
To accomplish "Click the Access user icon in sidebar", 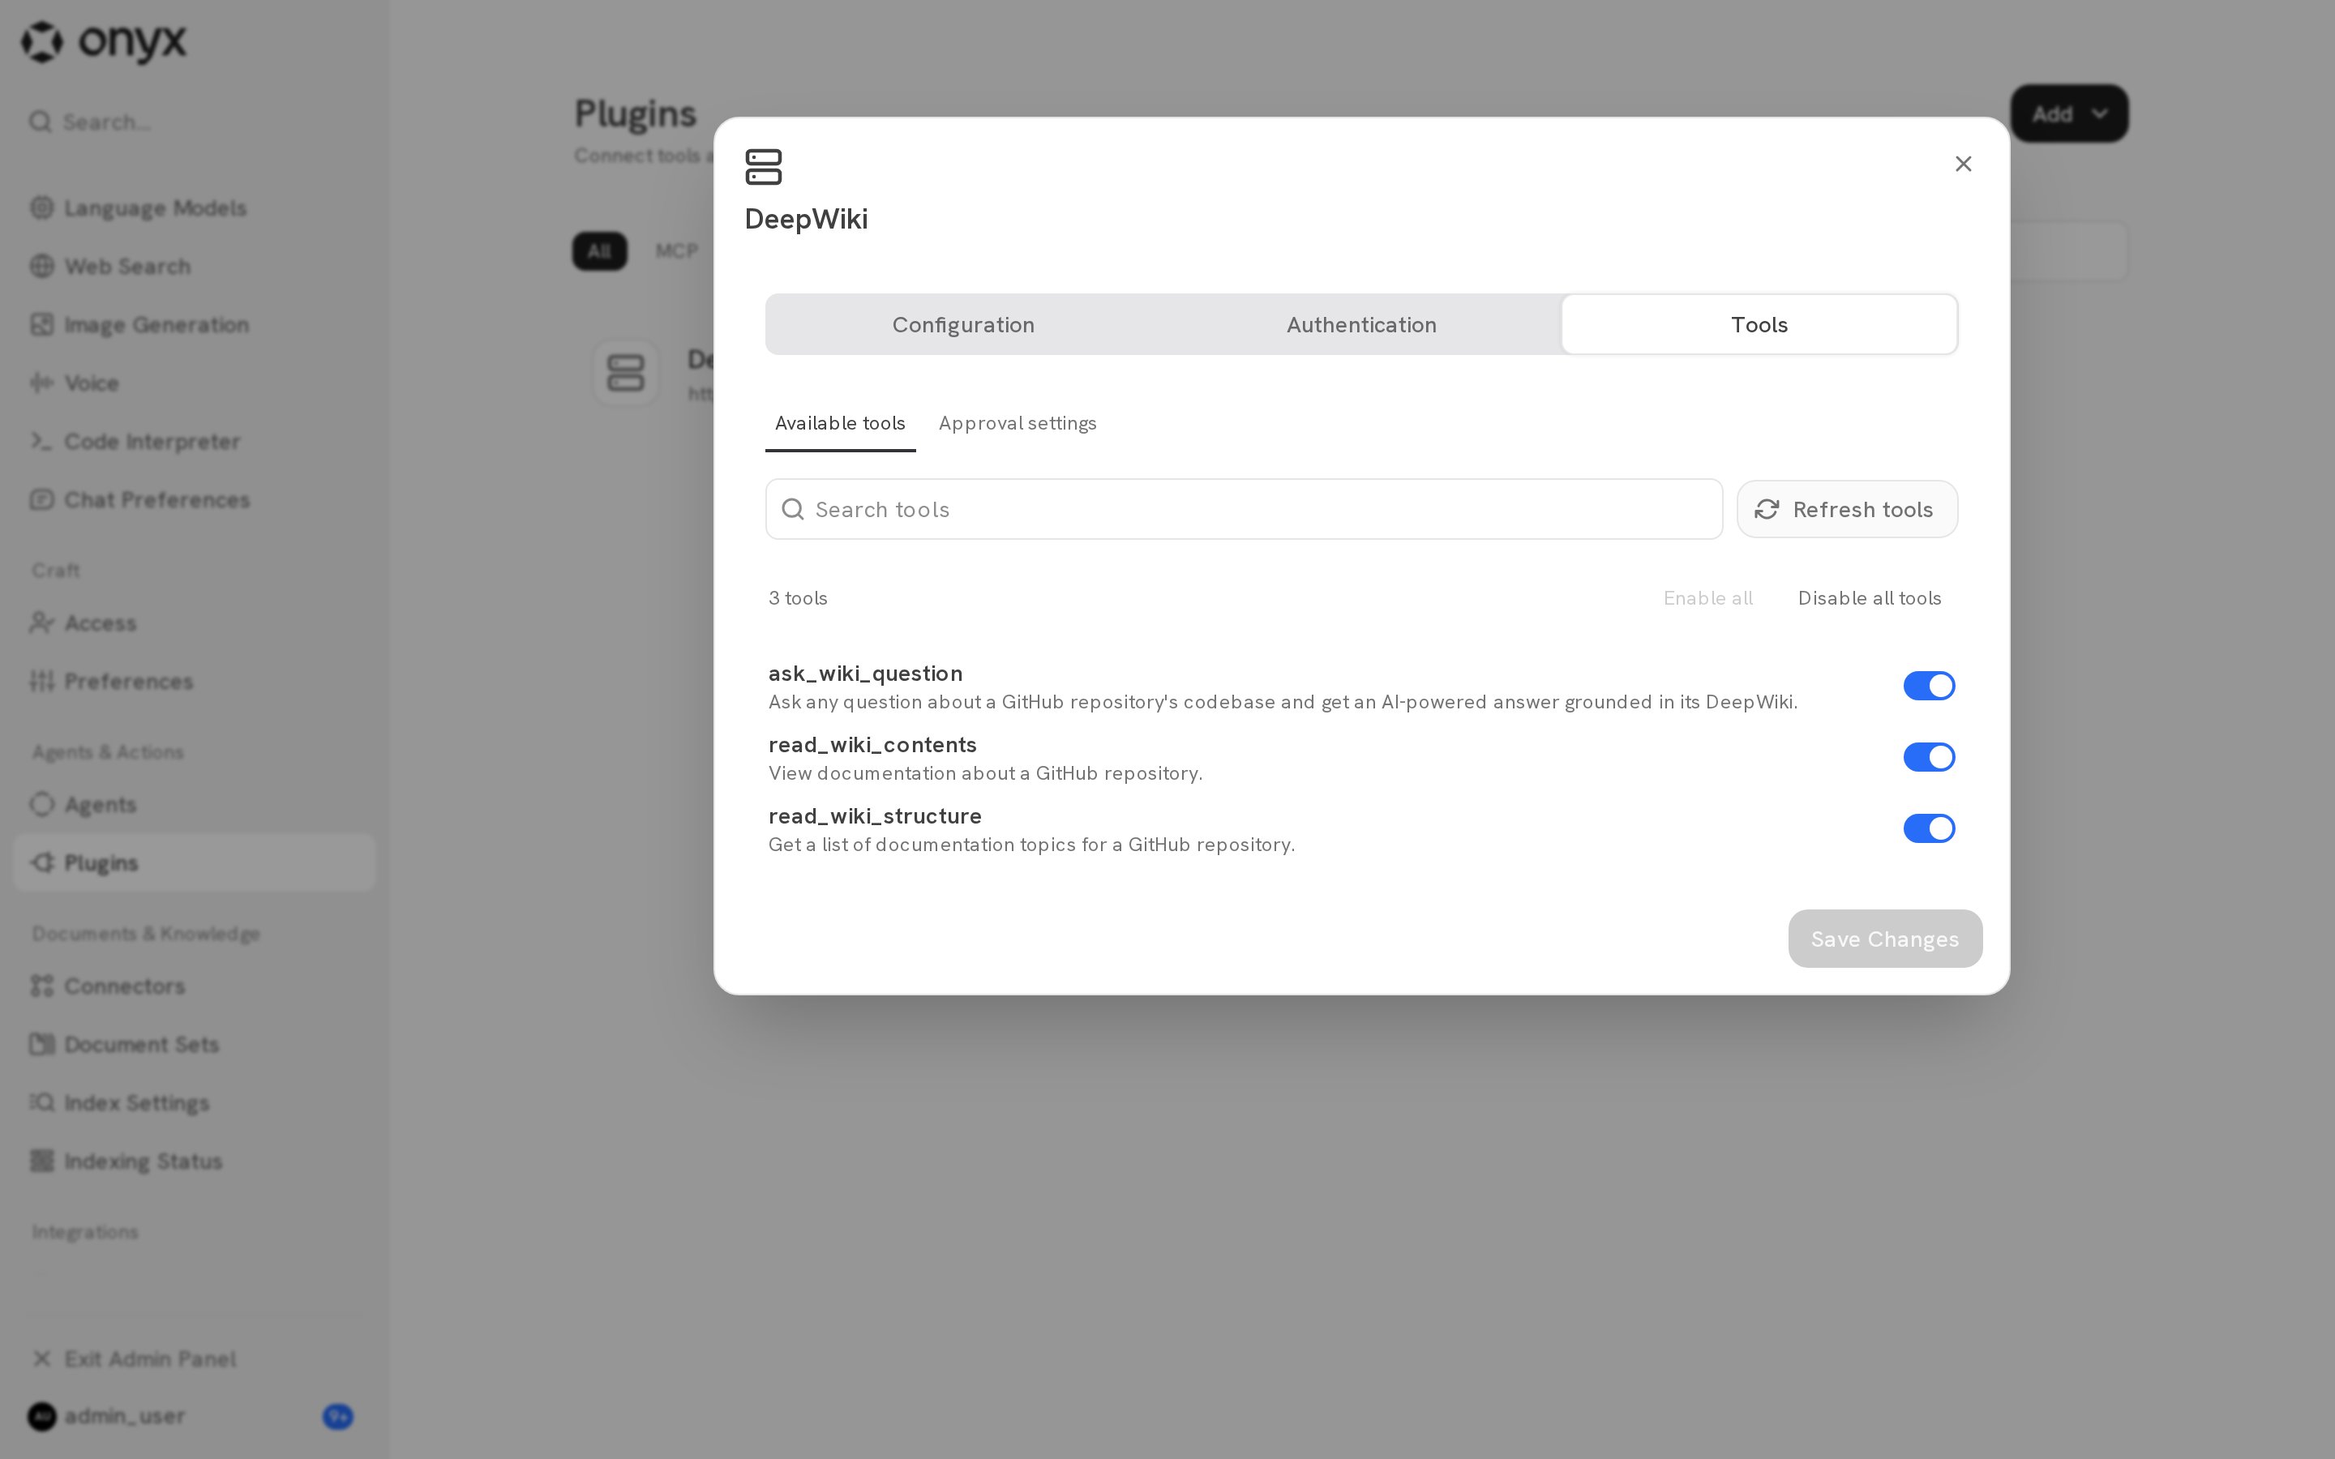I will 41,623.
